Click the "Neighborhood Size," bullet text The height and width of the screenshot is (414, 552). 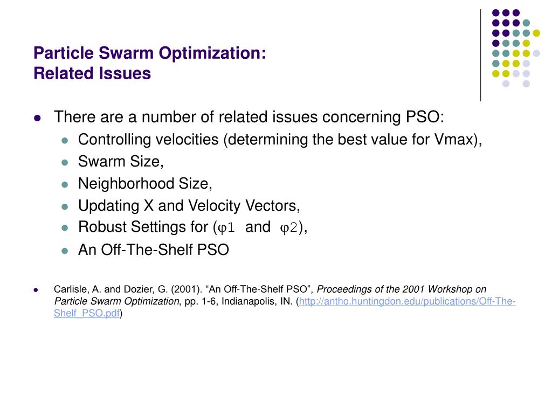145,184
